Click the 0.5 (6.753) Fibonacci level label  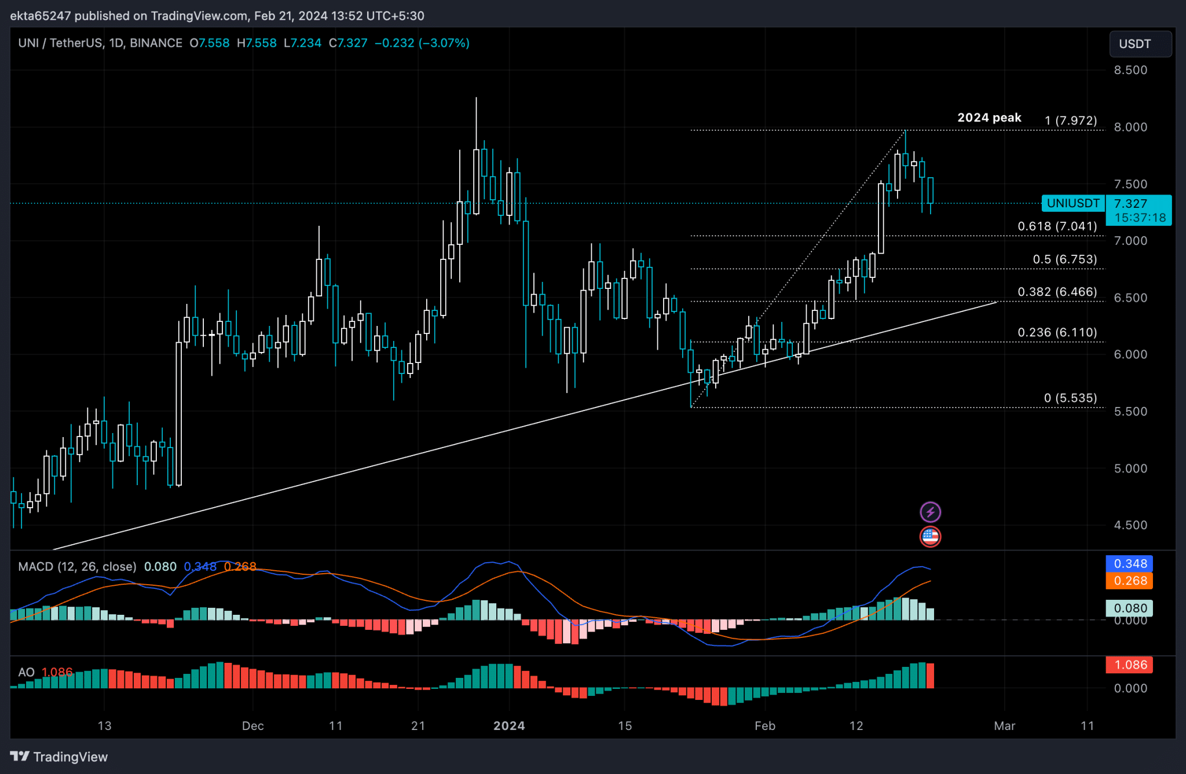click(1065, 259)
